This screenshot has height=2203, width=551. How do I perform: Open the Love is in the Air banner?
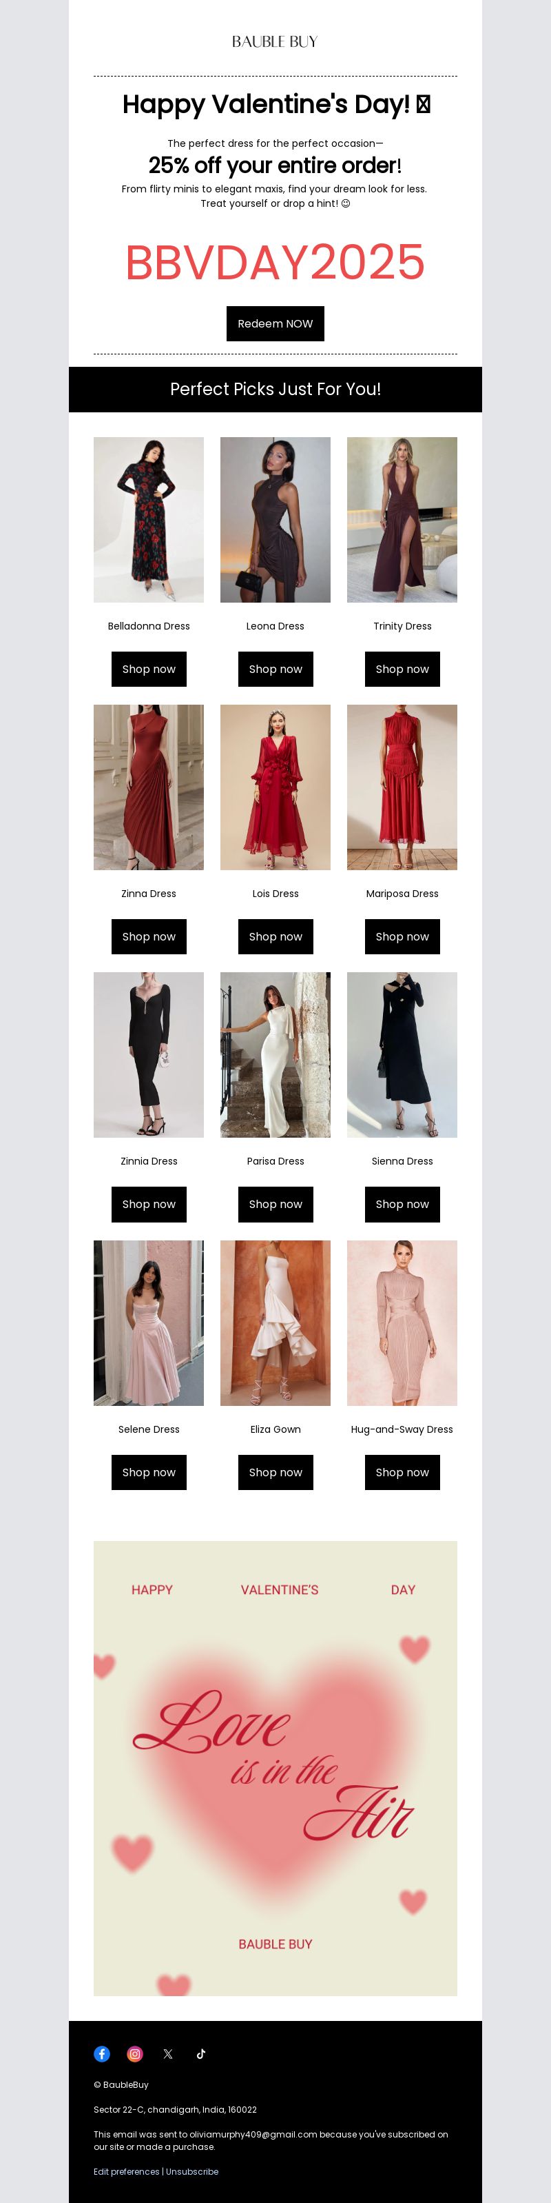(275, 1769)
